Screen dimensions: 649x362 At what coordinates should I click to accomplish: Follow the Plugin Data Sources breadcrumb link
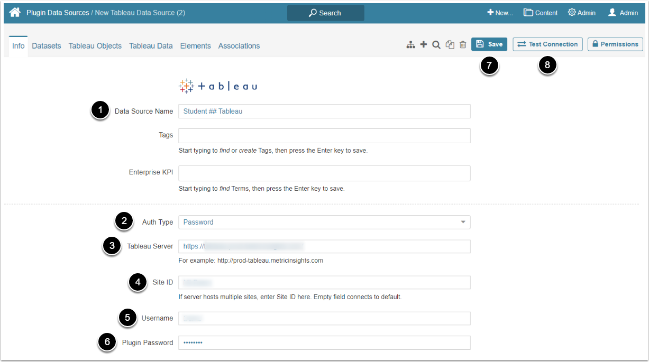pos(58,13)
